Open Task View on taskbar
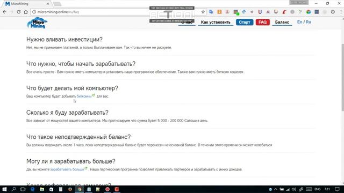344x193 pixels. click(x=23, y=189)
